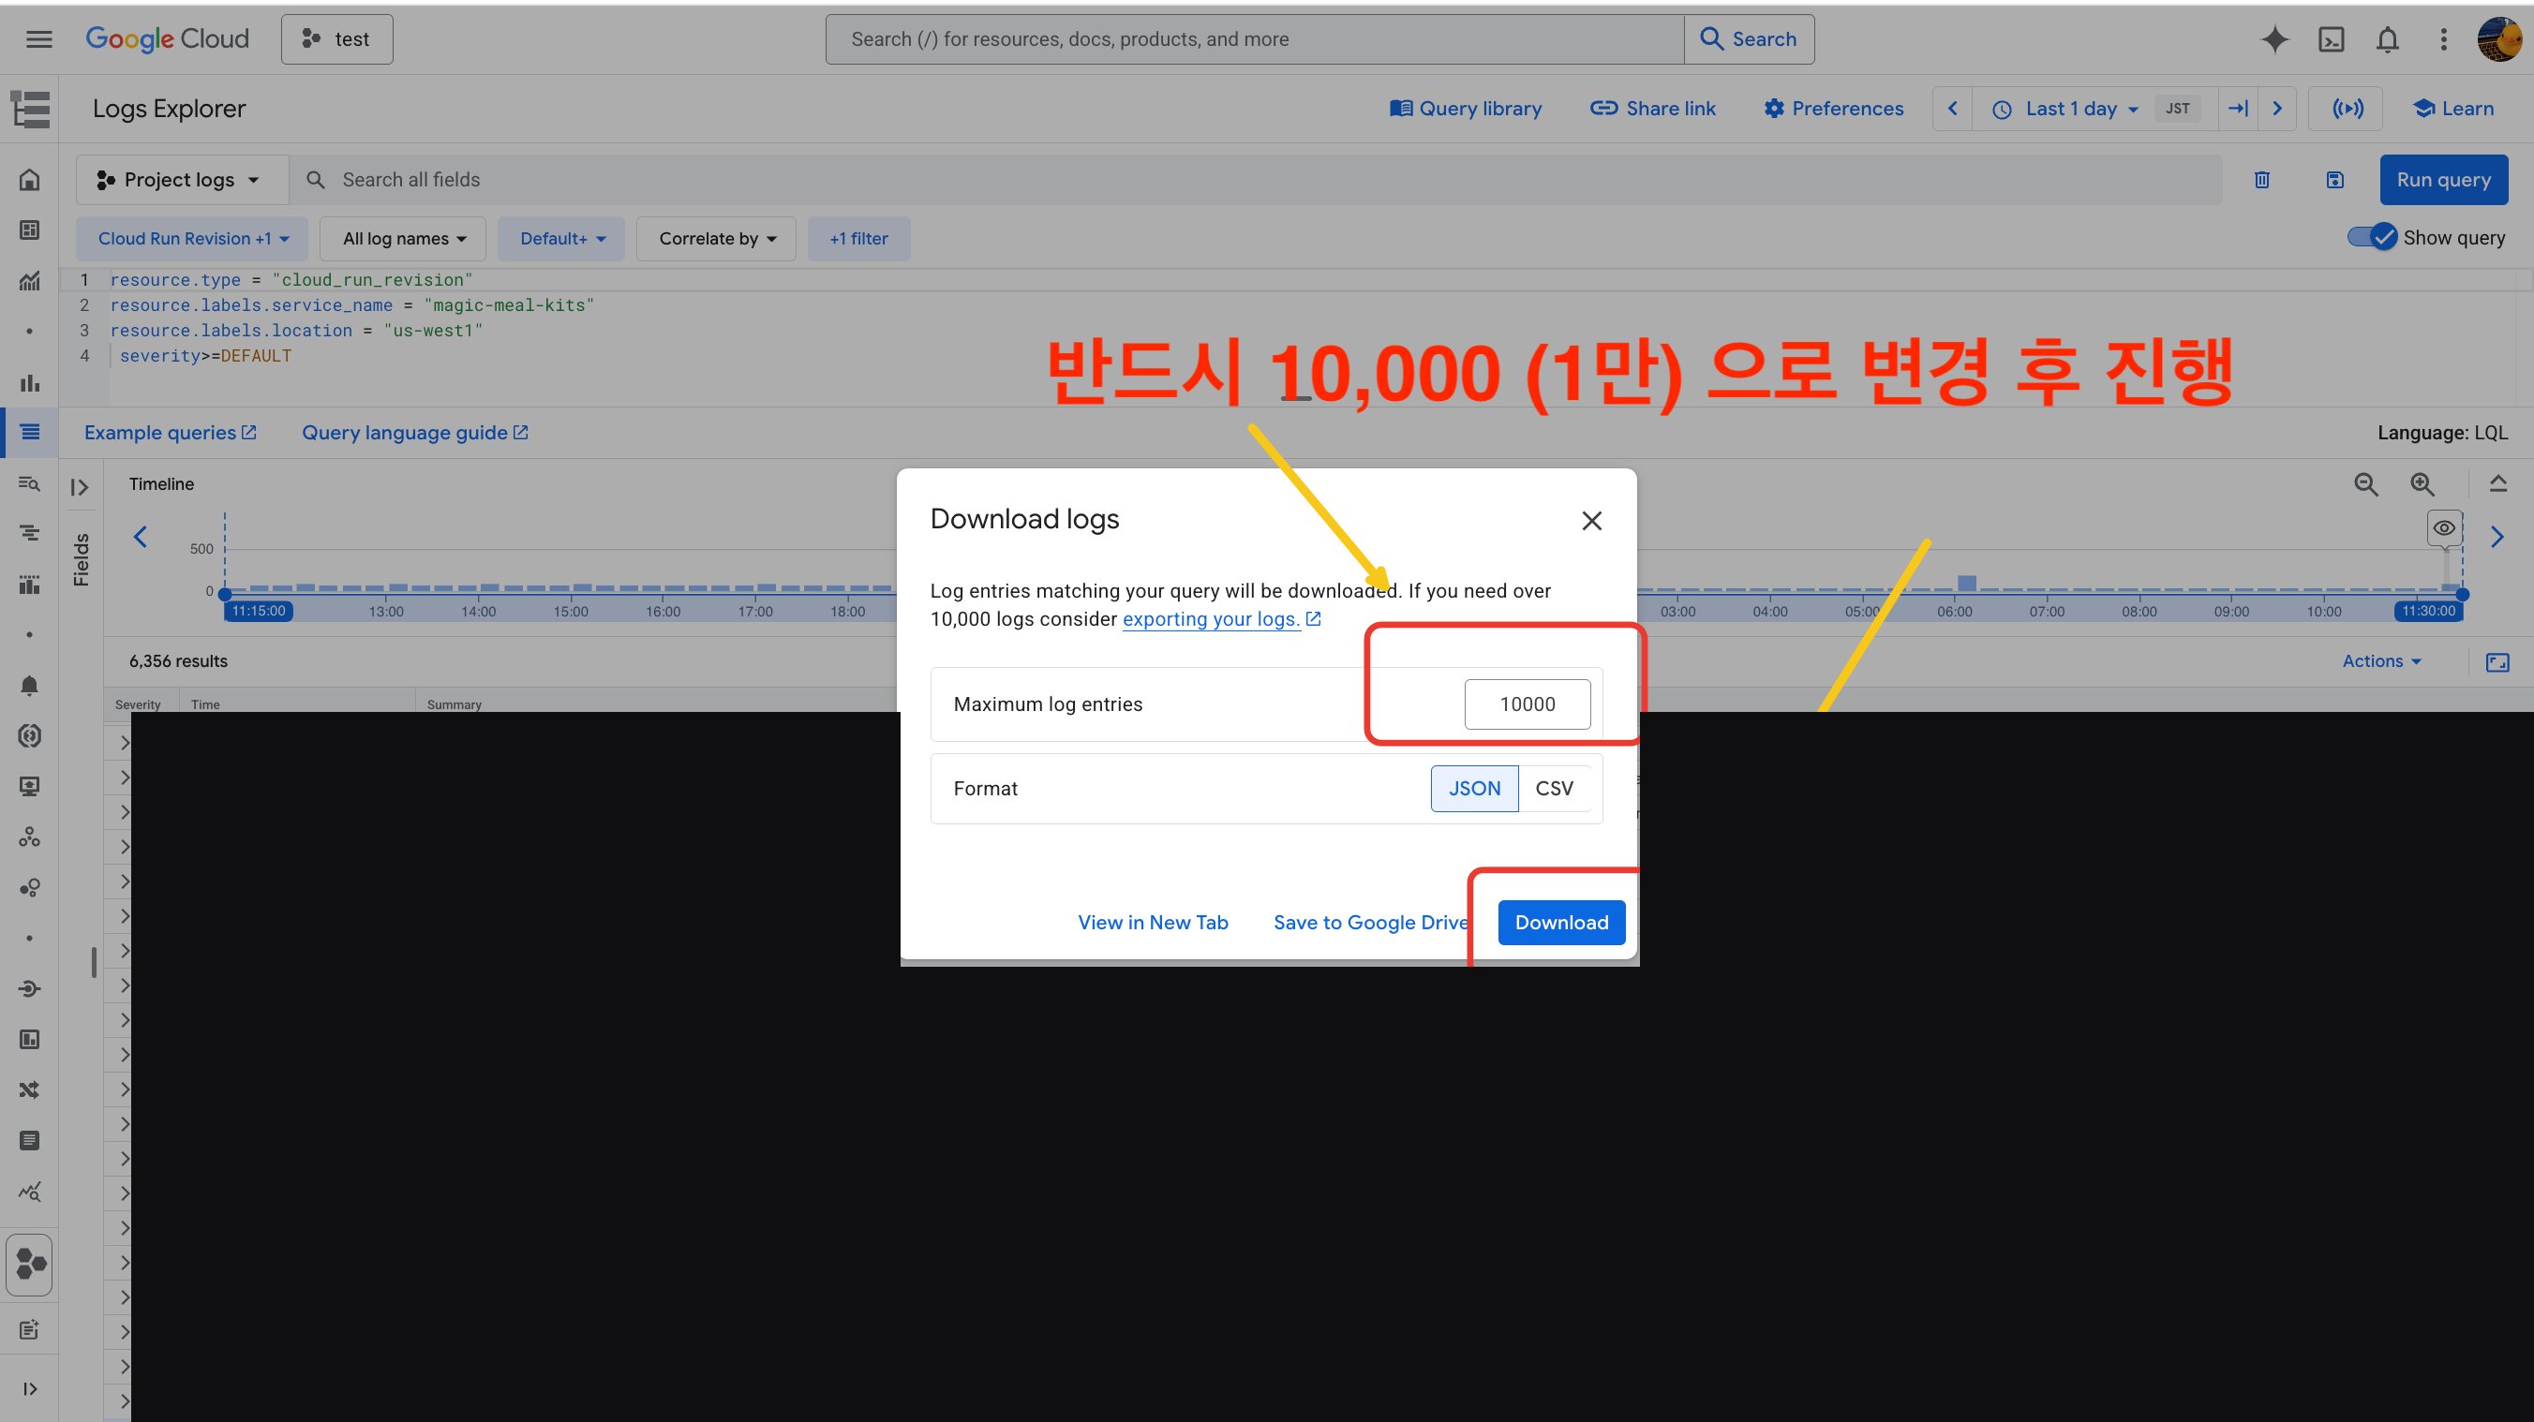2534x1422 pixels.
Task: Open the Project logs scope dropdown
Action: 182,180
